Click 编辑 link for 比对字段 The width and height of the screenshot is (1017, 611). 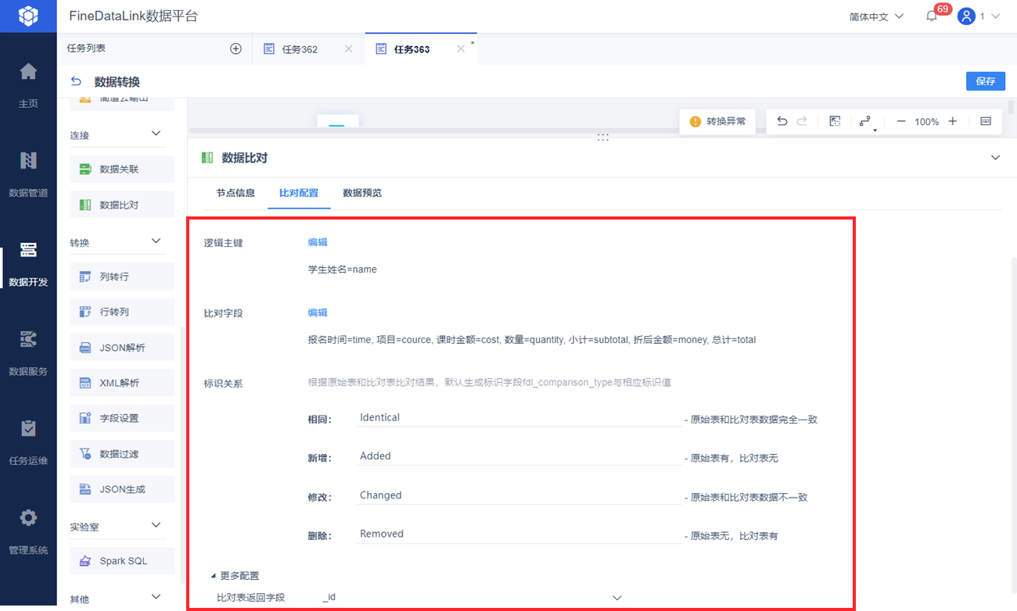click(x=318, y=313)
